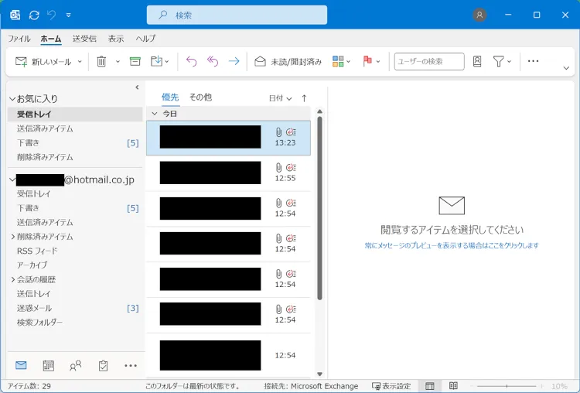Click the Delete trash can icon
580x393 pixels.
(101, 61)
